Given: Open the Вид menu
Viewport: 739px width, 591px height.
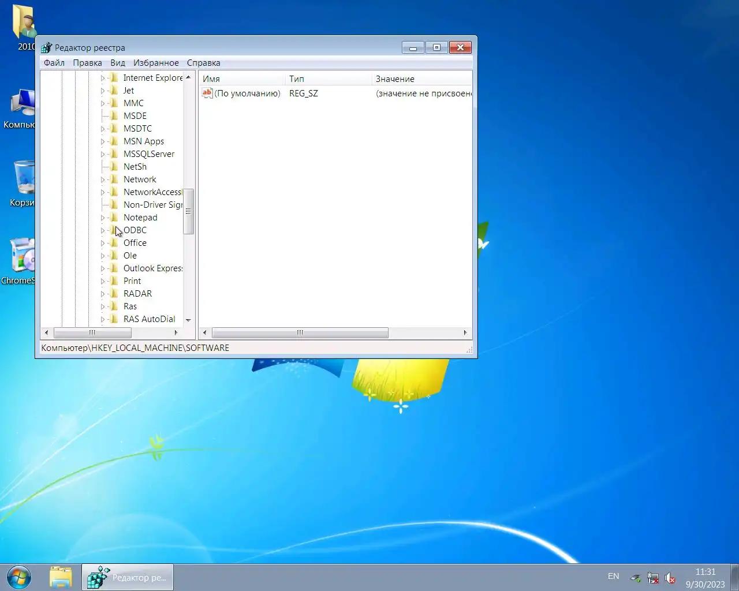Looking at the screenshot, I should coord(118,63).
